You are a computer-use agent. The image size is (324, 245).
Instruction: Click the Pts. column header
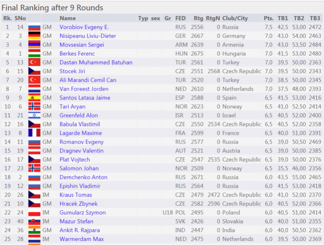pyautogui.click(x=269, y=18)
